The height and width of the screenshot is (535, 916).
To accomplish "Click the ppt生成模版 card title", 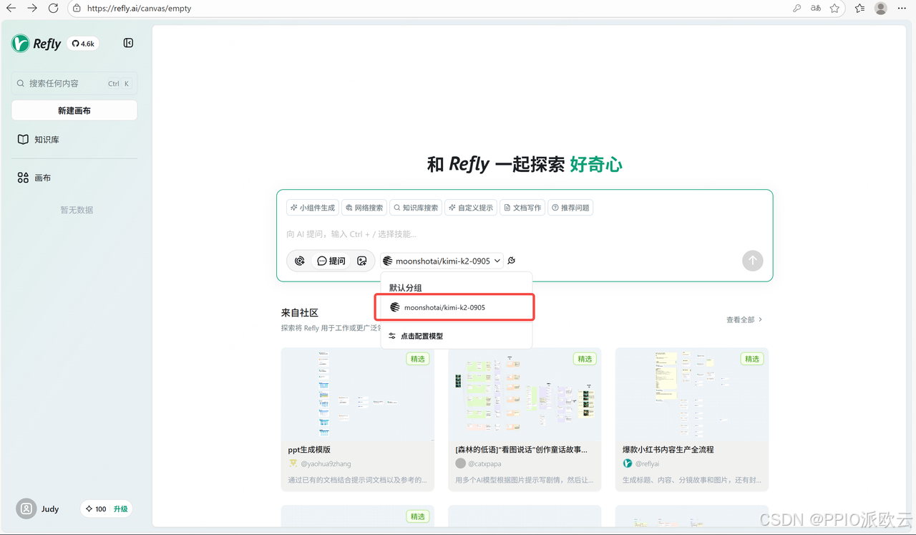I will coord(309,450).
